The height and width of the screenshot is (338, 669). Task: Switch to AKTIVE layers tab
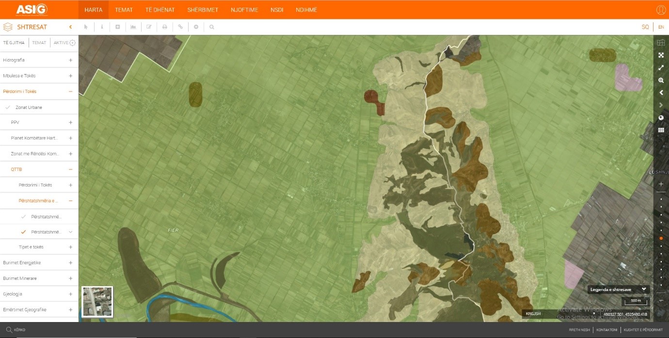[61, 43]
